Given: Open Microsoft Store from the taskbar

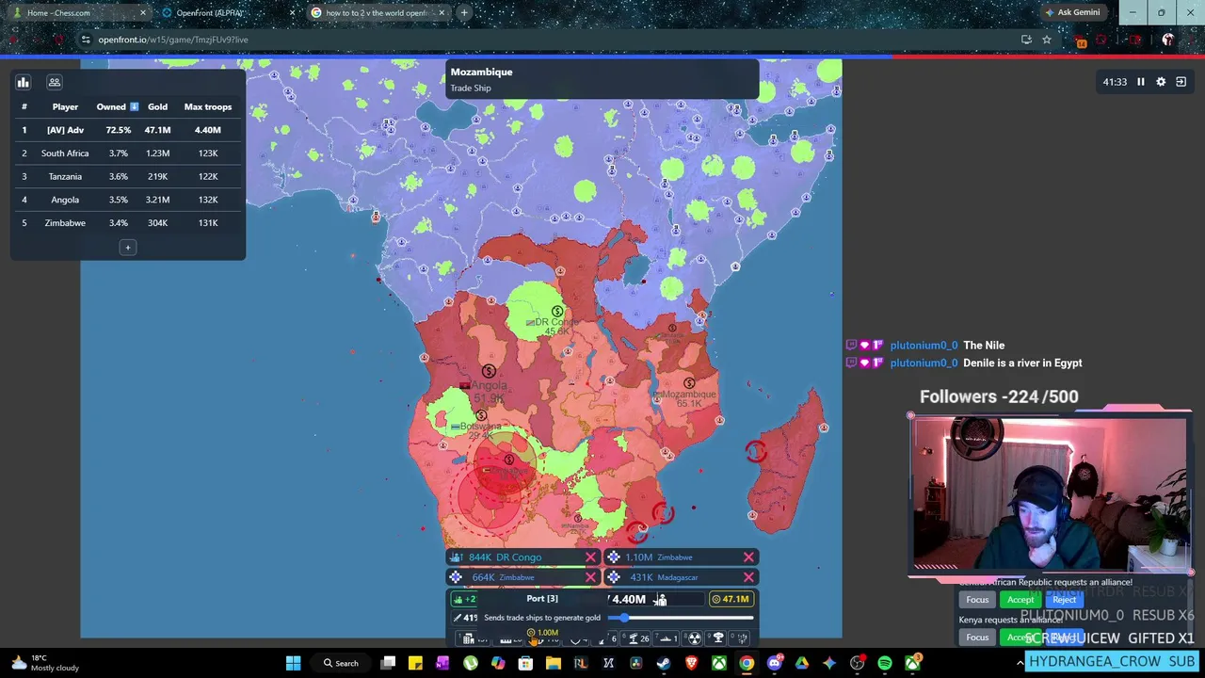Looking at the screenshot, I should coord(525,664).
